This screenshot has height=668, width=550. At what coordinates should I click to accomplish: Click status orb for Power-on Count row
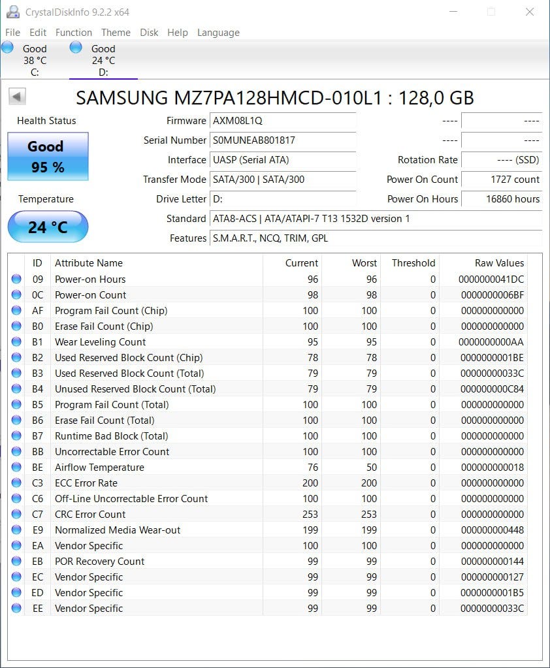coord(16,294)
